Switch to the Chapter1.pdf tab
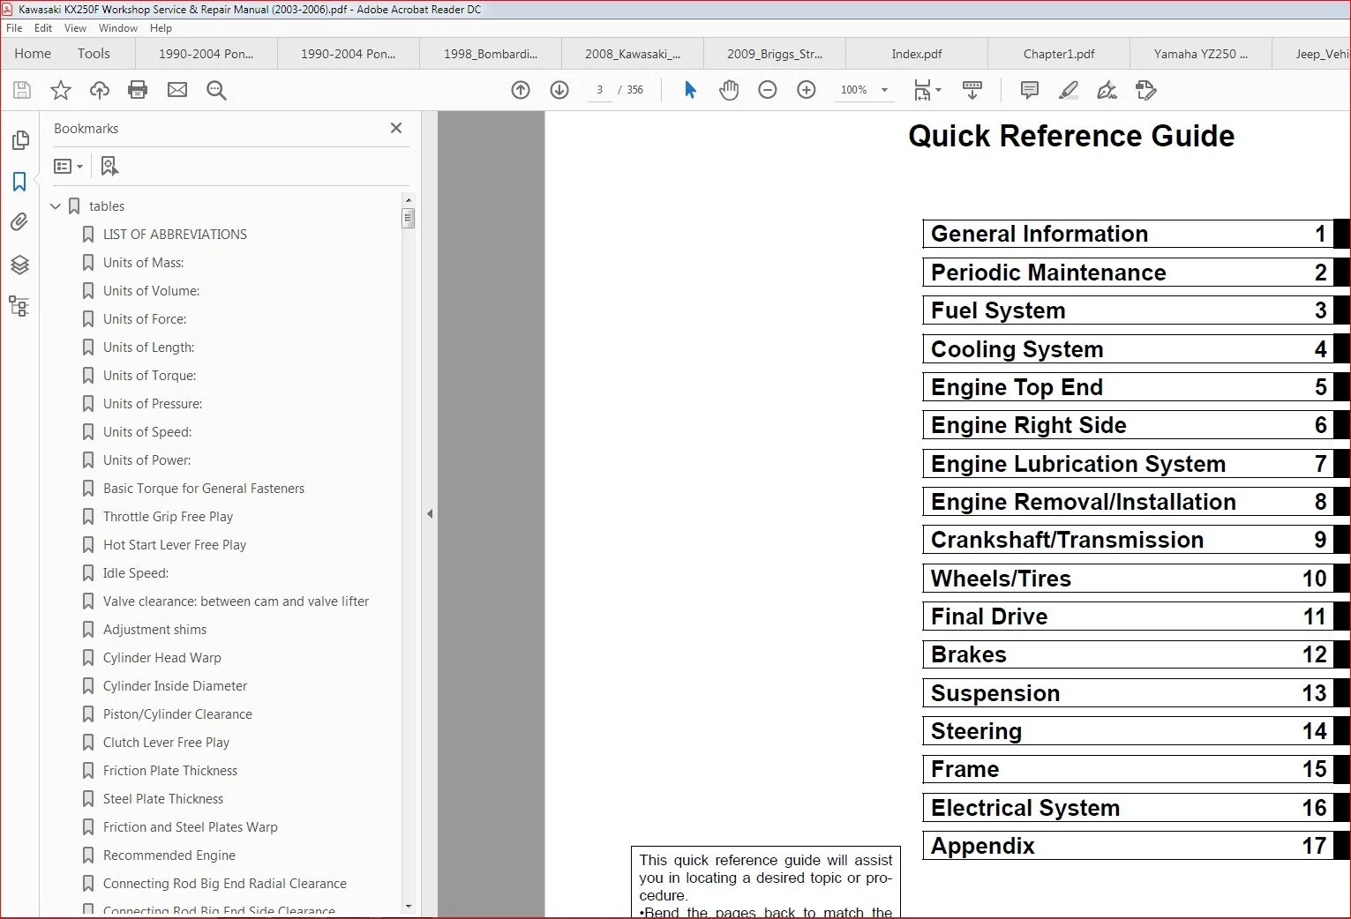This screenshot has height=919, width=1351. tap(1059, 54)
